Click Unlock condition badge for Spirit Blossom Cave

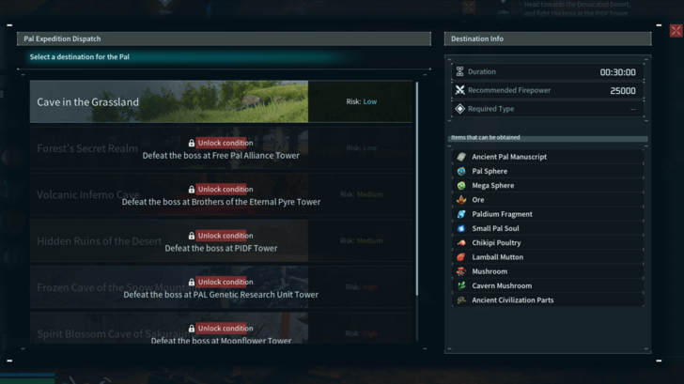[225, 329]
